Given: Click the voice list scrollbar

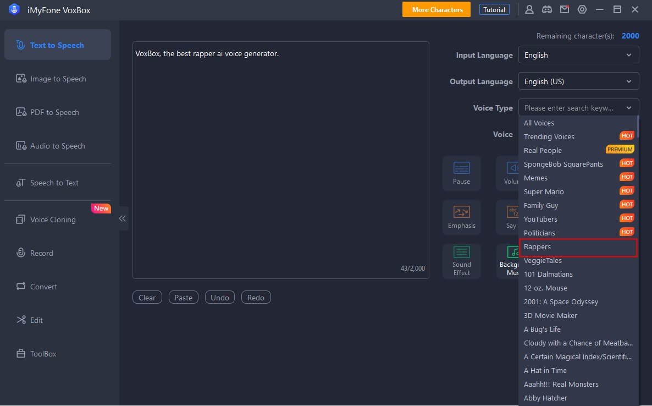Looking at the screenshot, I should click(x=638, y=127).
